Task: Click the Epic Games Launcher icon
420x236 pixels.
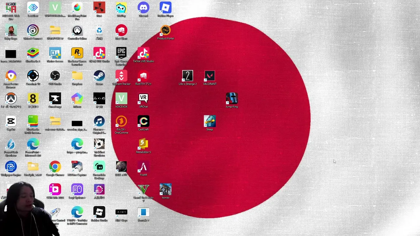Action: [x=121, y=53]
